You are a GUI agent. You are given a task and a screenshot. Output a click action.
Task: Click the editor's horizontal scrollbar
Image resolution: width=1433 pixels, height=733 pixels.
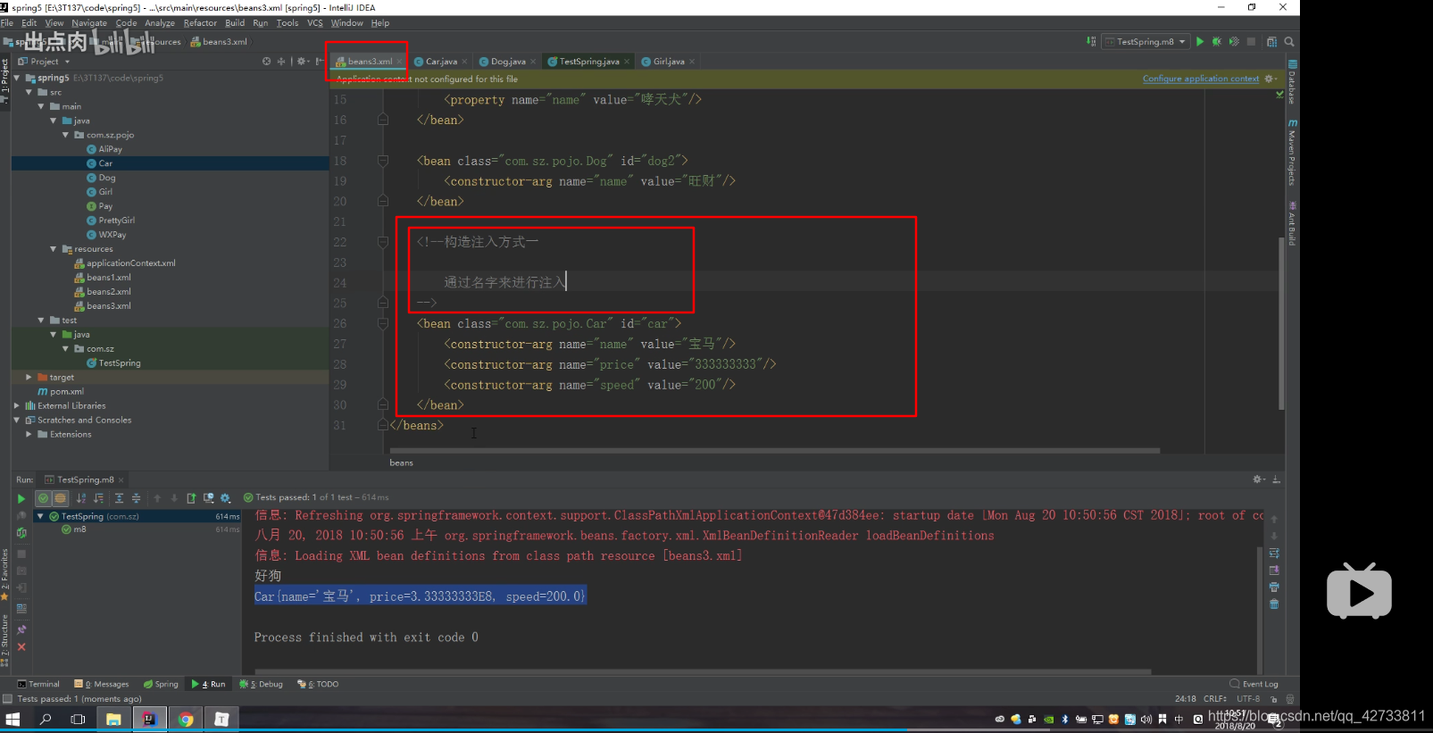pyautogui.click(x=775, y=451)
